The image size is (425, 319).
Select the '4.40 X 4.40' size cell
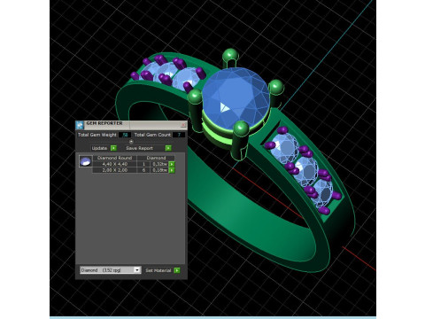pos(115,164)
